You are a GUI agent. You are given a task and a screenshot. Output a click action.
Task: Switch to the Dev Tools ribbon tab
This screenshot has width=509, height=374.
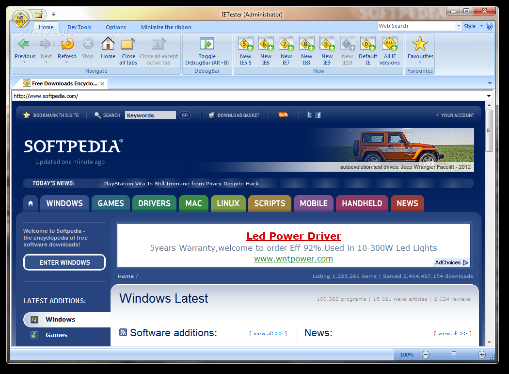79,27
